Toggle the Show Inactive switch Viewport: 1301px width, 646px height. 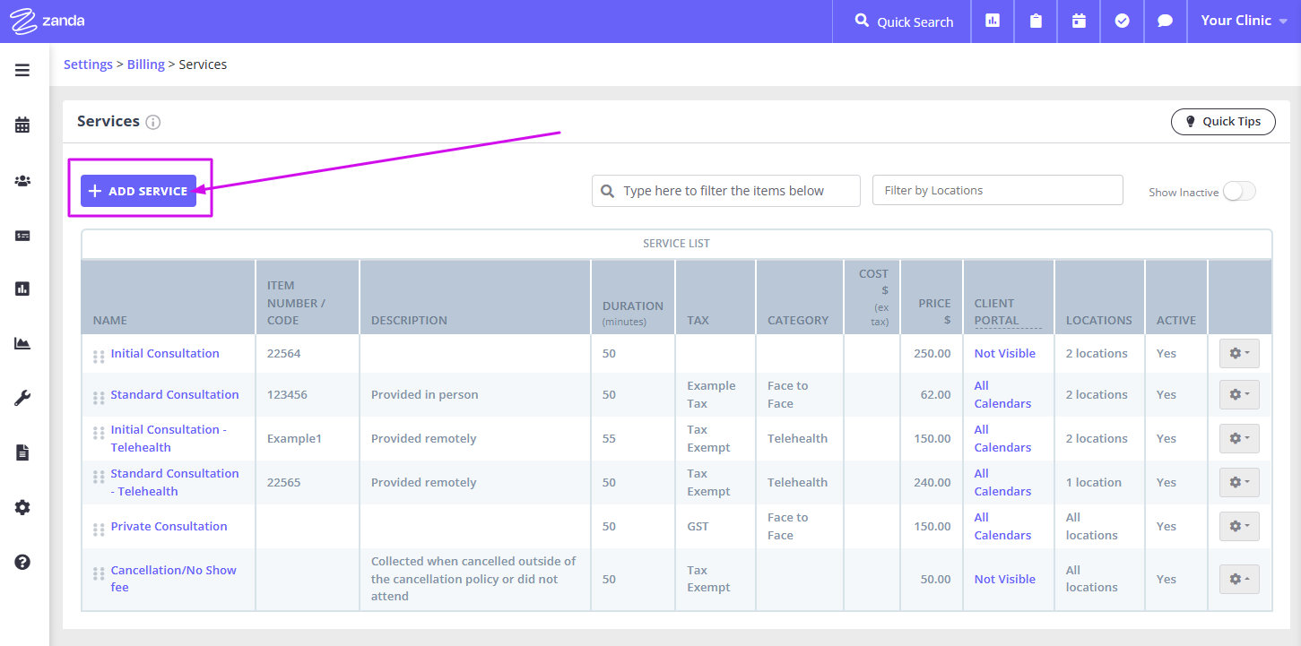1239,192
